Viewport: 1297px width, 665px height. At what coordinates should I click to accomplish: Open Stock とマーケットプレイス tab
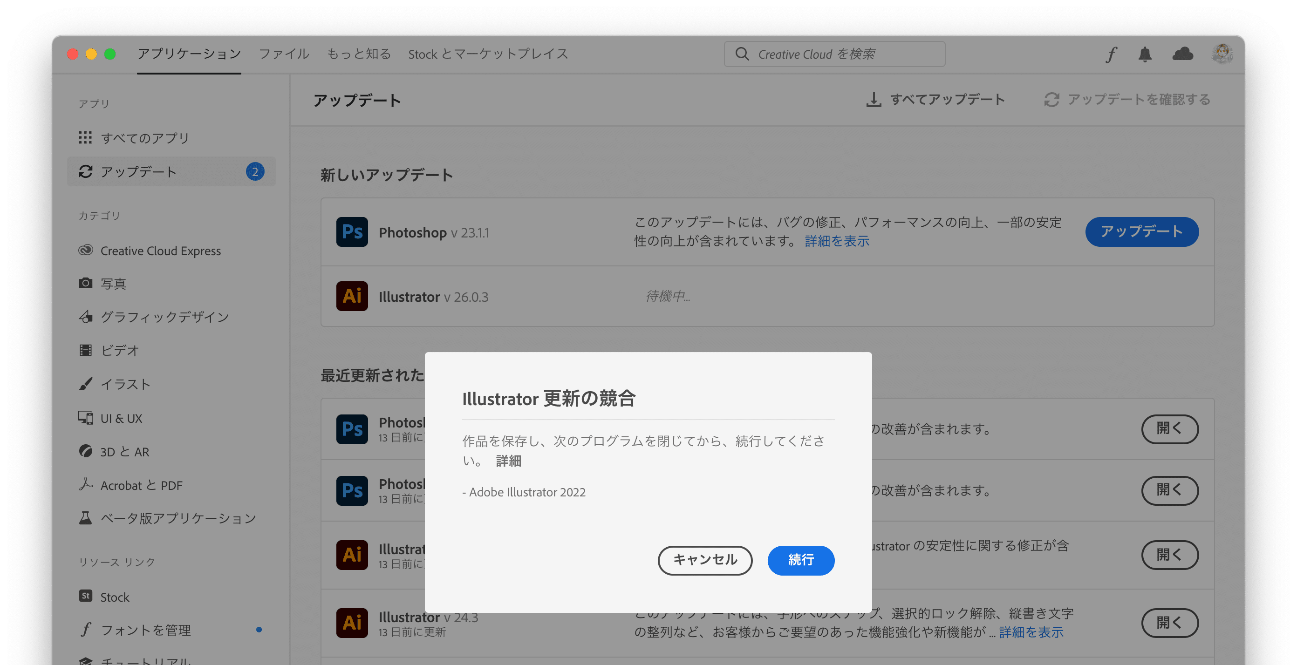tap(488, 54)
